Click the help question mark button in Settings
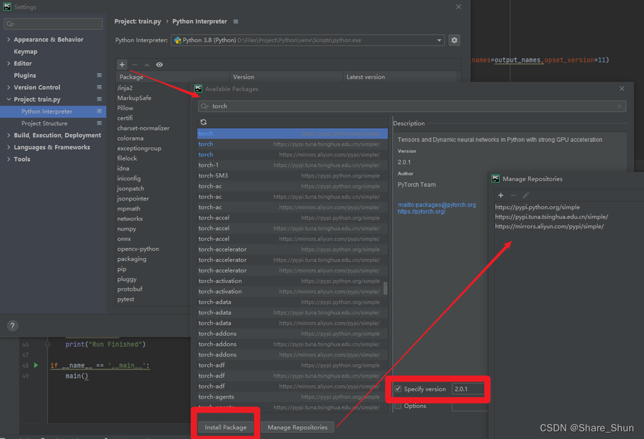This screenshot has height=439, width=644. click(12, 326)
